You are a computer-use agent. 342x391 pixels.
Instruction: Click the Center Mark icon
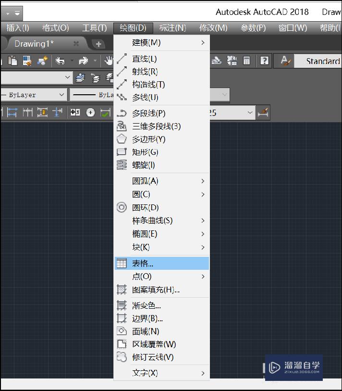point(90,113)
